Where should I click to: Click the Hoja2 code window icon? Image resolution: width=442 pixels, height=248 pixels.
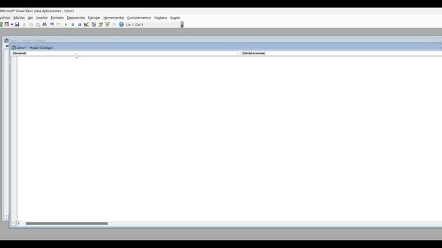(x=14, y=48)
